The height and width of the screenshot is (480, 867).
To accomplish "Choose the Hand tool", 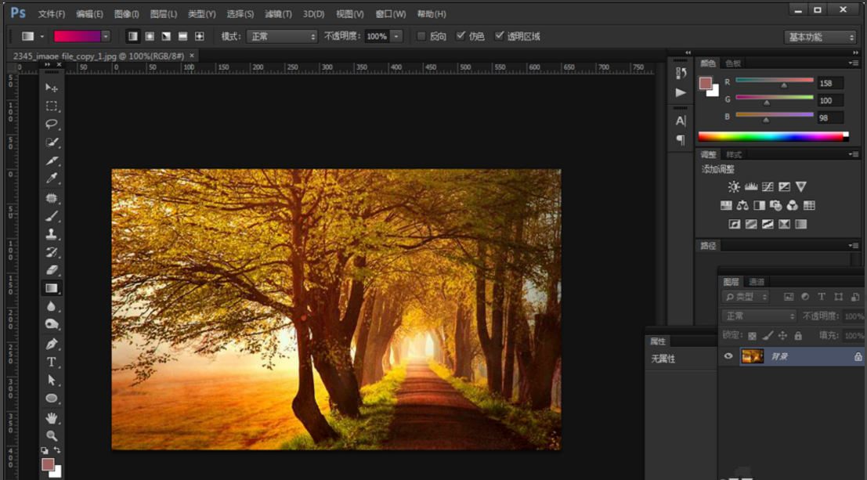I will tap(52, 418).
